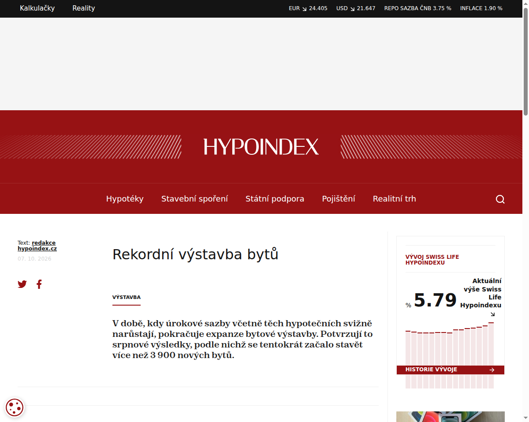Click diagonal arrow beside Hypoindex value
The width and height of the screenshot is (529, 422).
492,314
